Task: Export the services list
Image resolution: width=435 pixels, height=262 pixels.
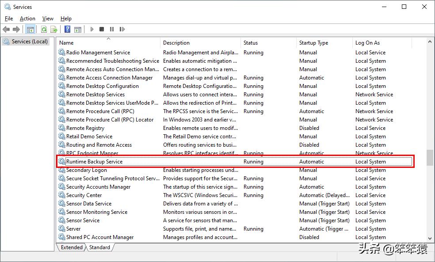Action: (x=53, y=29)
